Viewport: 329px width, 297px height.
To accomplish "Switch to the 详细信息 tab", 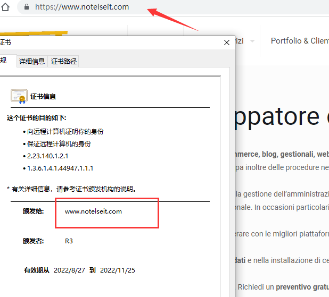I will point(32,62).
